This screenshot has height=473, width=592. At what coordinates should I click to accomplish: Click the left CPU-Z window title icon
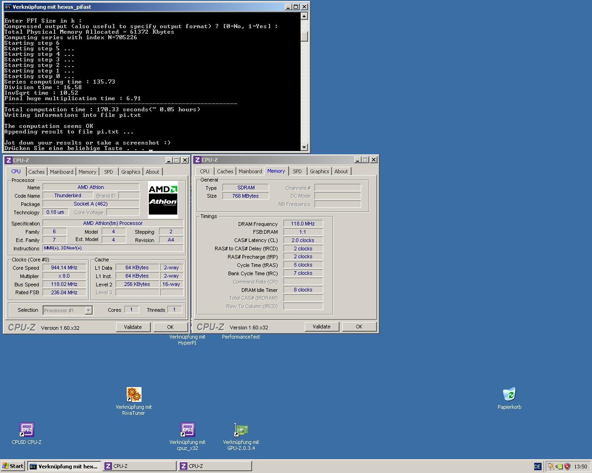(x=8, y=160)
